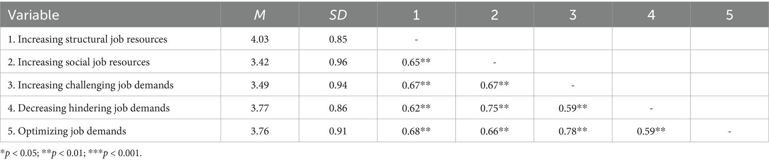
Task: Click the SD value 0.96
Action: pyautogui.click(x=338, y=62)
